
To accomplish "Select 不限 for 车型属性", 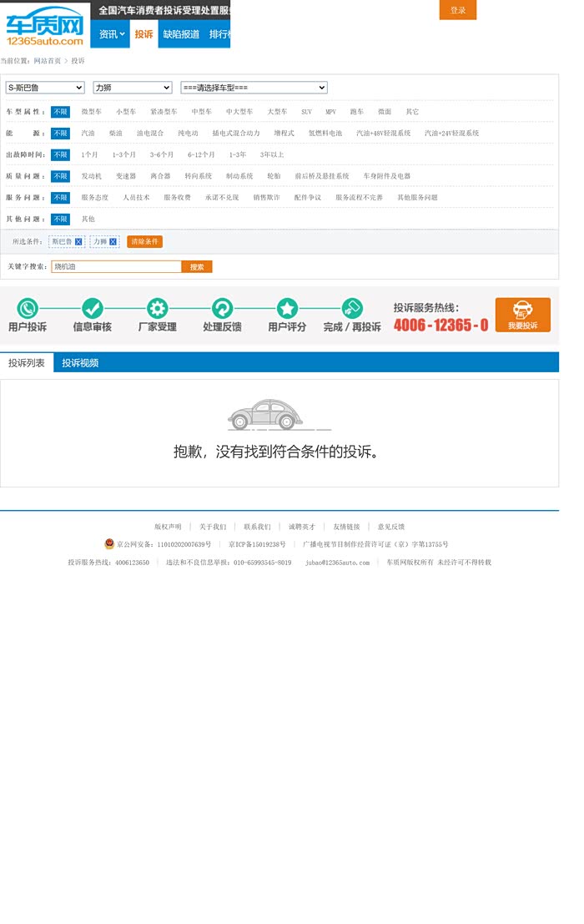I will [x=60, y=112].
